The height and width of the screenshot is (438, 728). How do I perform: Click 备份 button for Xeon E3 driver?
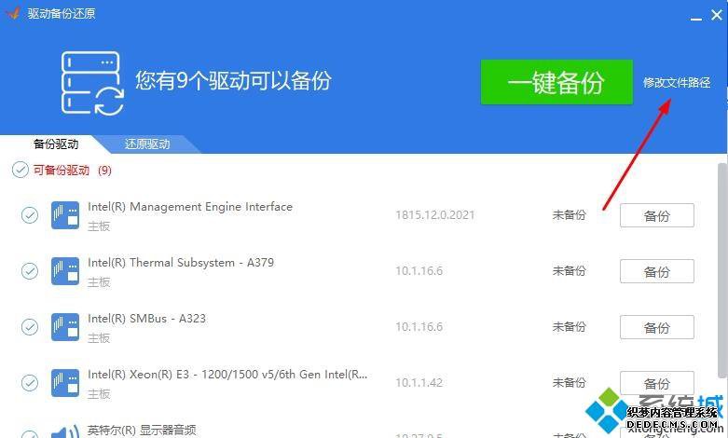point(657,383)
